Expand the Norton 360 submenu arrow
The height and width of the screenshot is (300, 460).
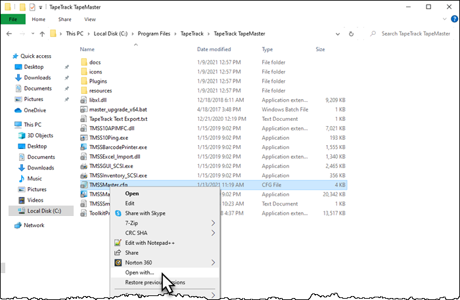point(214,263)
